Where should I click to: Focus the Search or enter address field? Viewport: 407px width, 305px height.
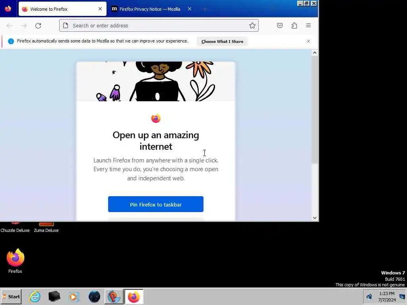click(159, 25)
